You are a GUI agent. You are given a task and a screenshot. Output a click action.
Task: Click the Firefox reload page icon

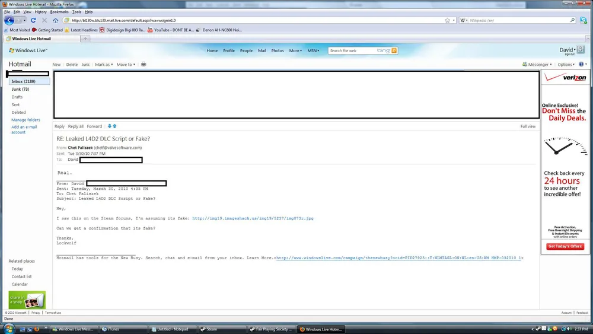tap(33, 20)
